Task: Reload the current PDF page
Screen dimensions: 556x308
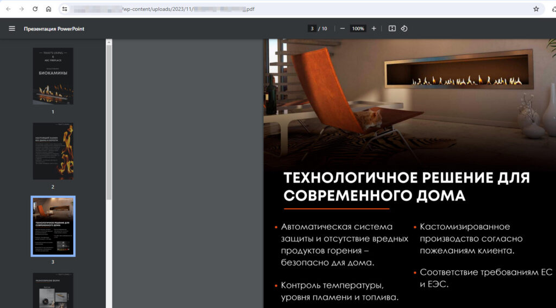Action: [35, 9]
